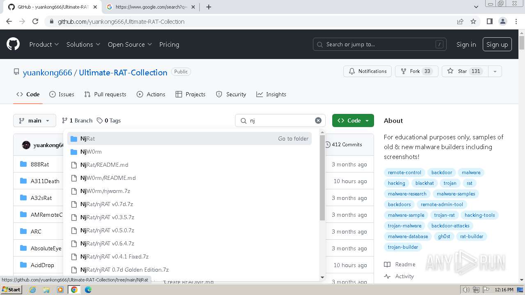The width and height of the screenshot is (525, 295).
Task: Star the repository
Action: 465,71
